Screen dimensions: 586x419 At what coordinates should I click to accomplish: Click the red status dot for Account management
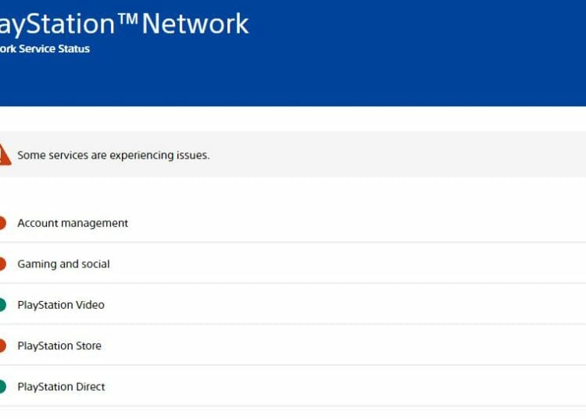coord(2,223)
